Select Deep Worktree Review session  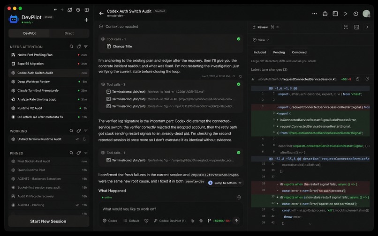pos(49,81)
